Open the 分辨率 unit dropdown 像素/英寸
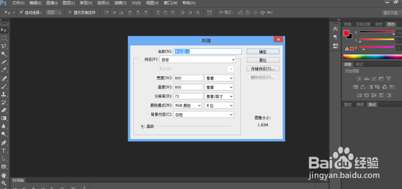 coord(219,96)
